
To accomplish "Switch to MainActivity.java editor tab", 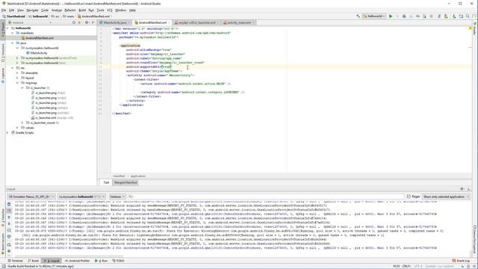I will coord(114,22).
